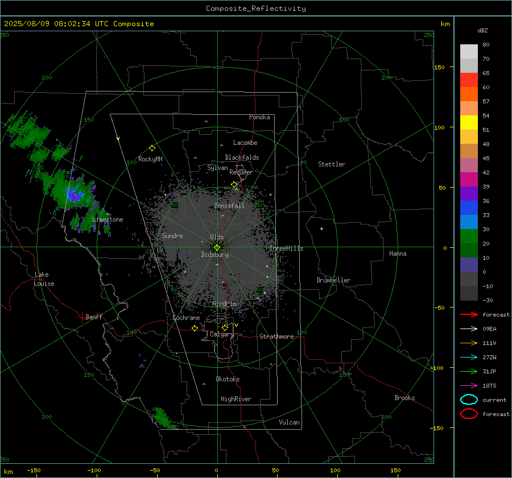Click the Ponoka city label
Viewport: 512px width, 478px height.
pyautogui.click(x=259, y=117)
